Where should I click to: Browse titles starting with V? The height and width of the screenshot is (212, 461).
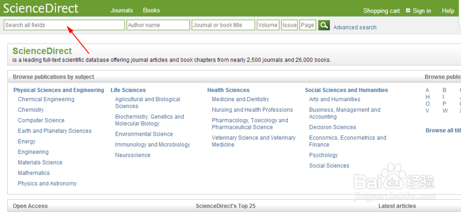(x=427, y=111)
